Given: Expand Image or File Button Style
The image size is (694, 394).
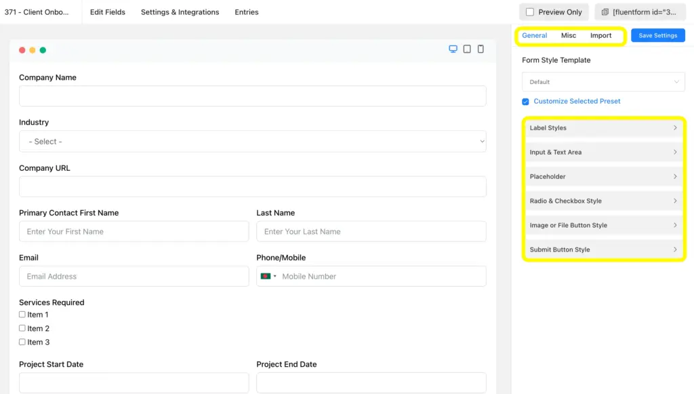Looking at the screenshot, I should pos(603,225).
